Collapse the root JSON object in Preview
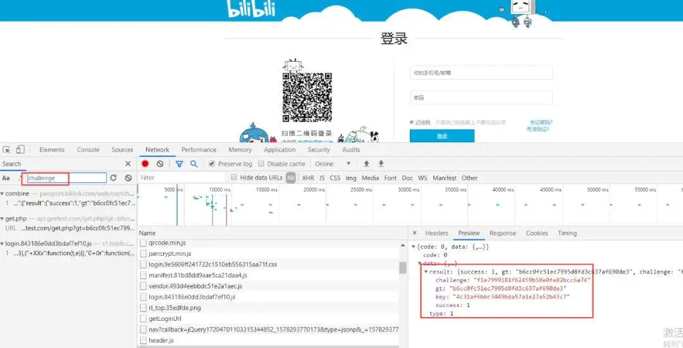 pyautogui.click(x=414, y=247)
